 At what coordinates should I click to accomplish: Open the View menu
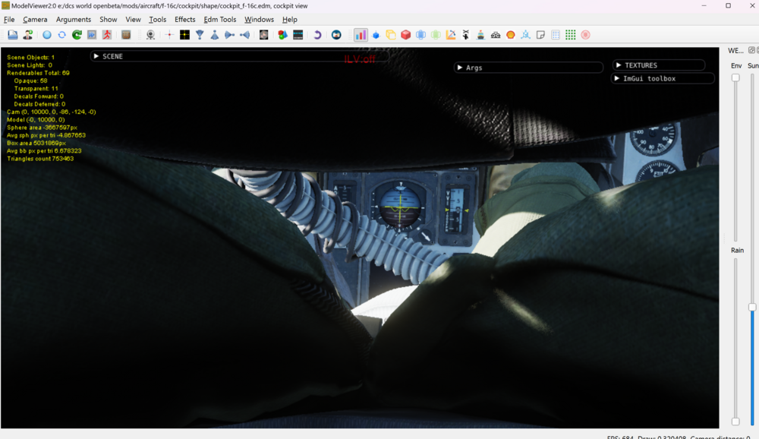coord(133,20)
